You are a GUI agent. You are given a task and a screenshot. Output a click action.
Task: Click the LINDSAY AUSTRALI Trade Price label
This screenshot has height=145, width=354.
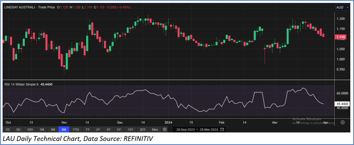(30, 7)
